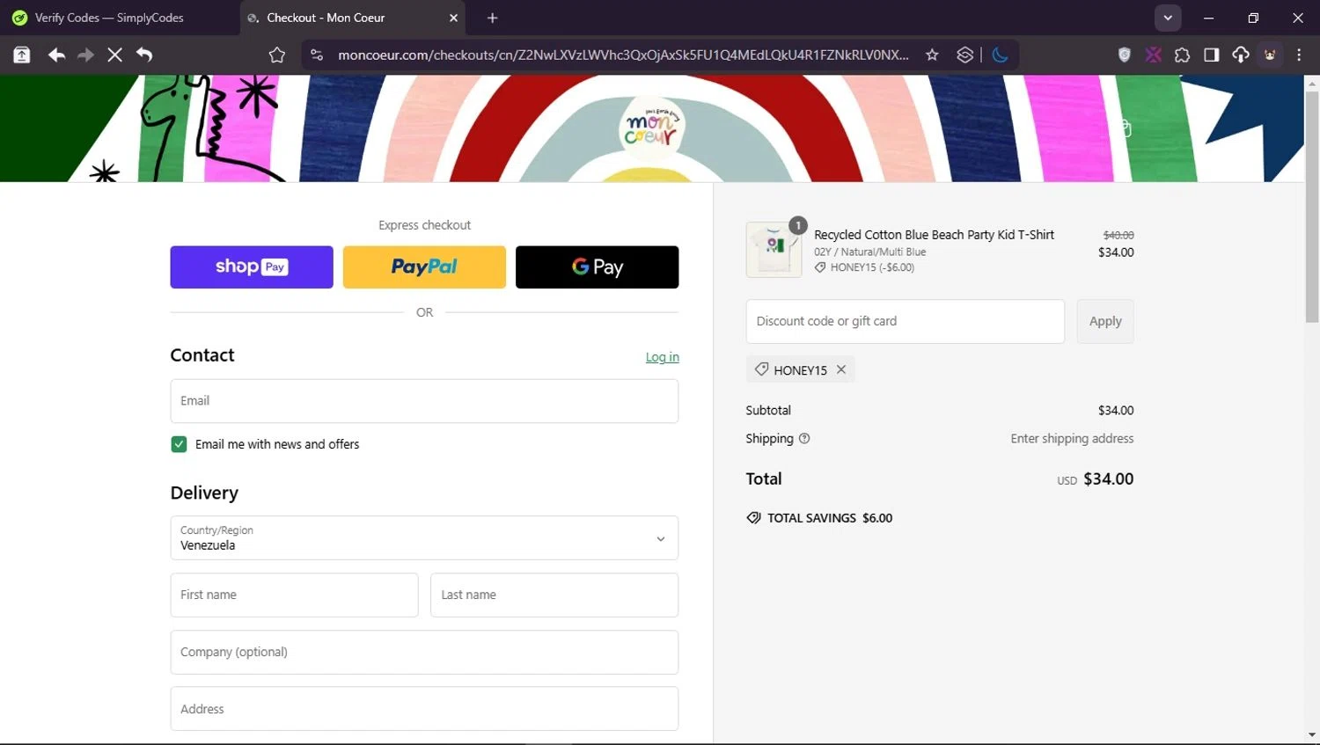Click the Enter shipping address text
The width and height of the screenshot is (1320, 745).
1072,438
